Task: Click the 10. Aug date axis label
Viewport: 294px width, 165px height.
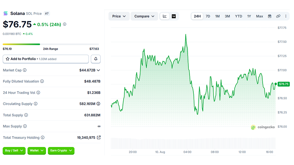Action: point(160,152)
